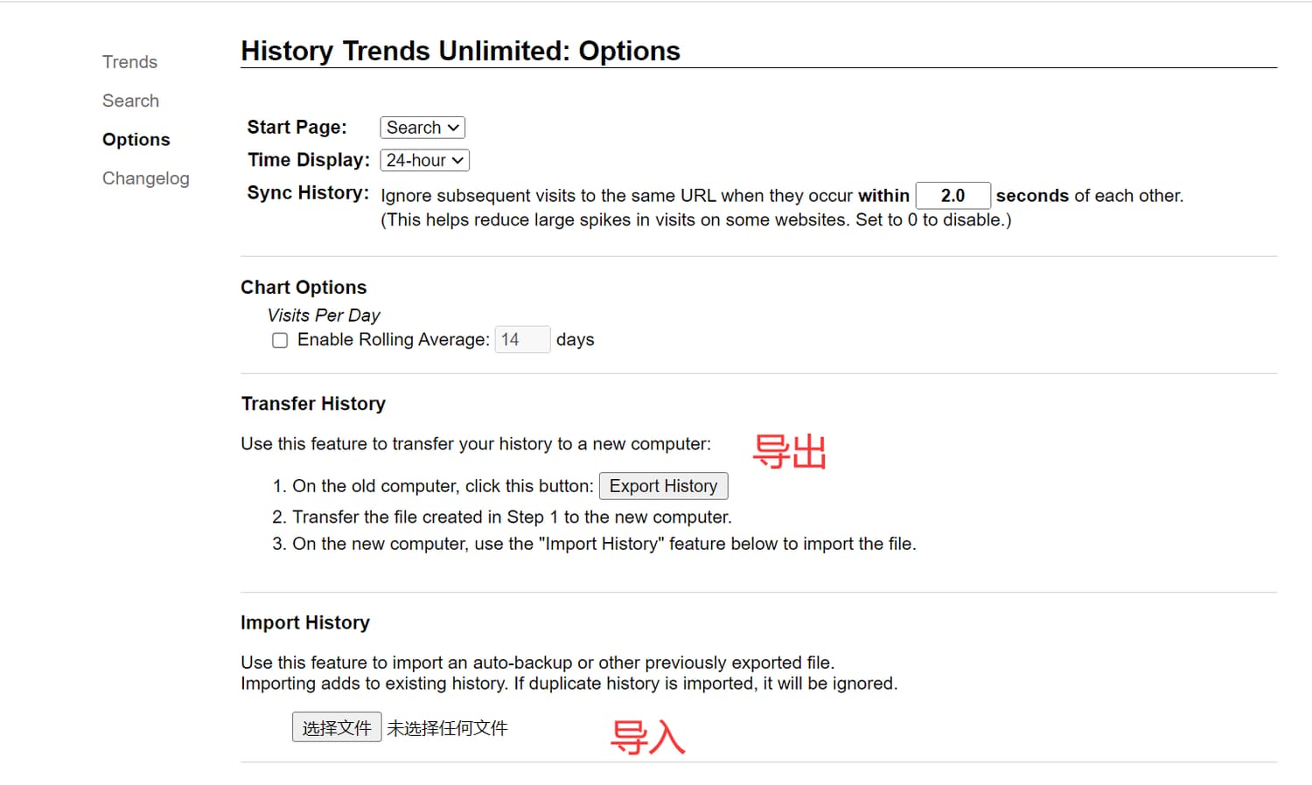
Task: Click the Enable Rolling Average label text
Action: (393, 339)
